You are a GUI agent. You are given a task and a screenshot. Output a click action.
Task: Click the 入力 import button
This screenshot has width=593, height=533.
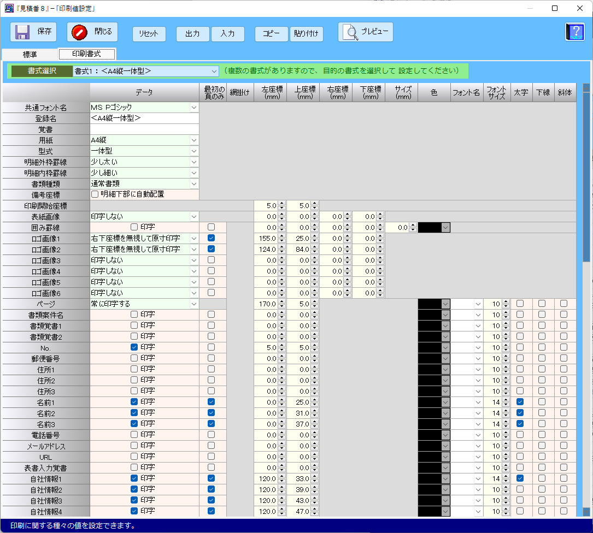coord(228,34)
